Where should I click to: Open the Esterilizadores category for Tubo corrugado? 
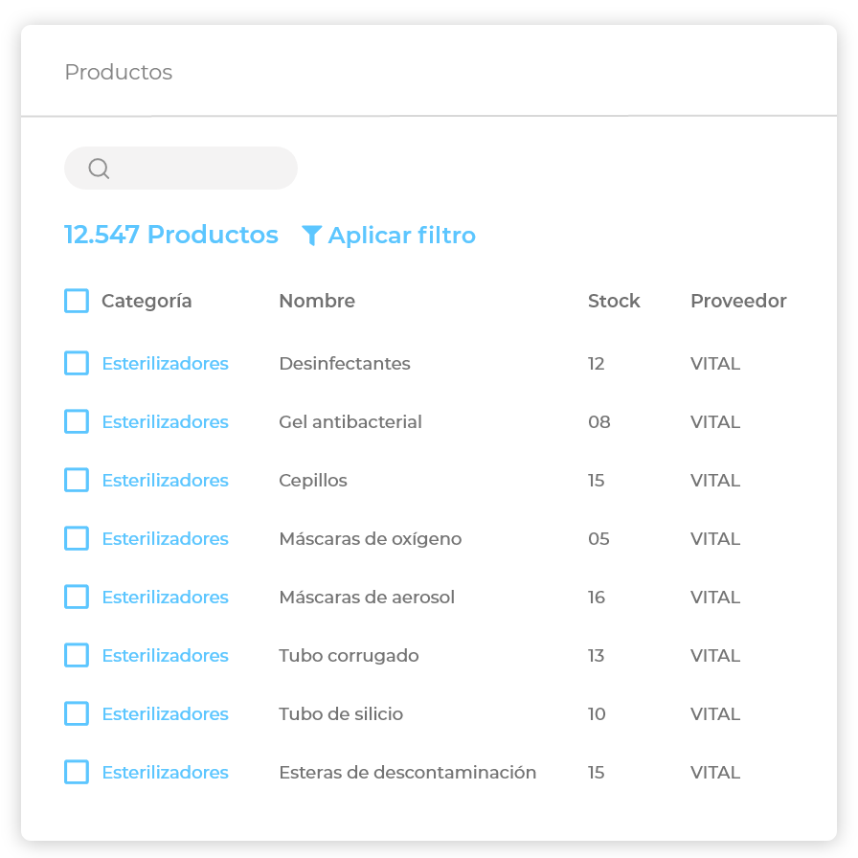coord(166,656)
